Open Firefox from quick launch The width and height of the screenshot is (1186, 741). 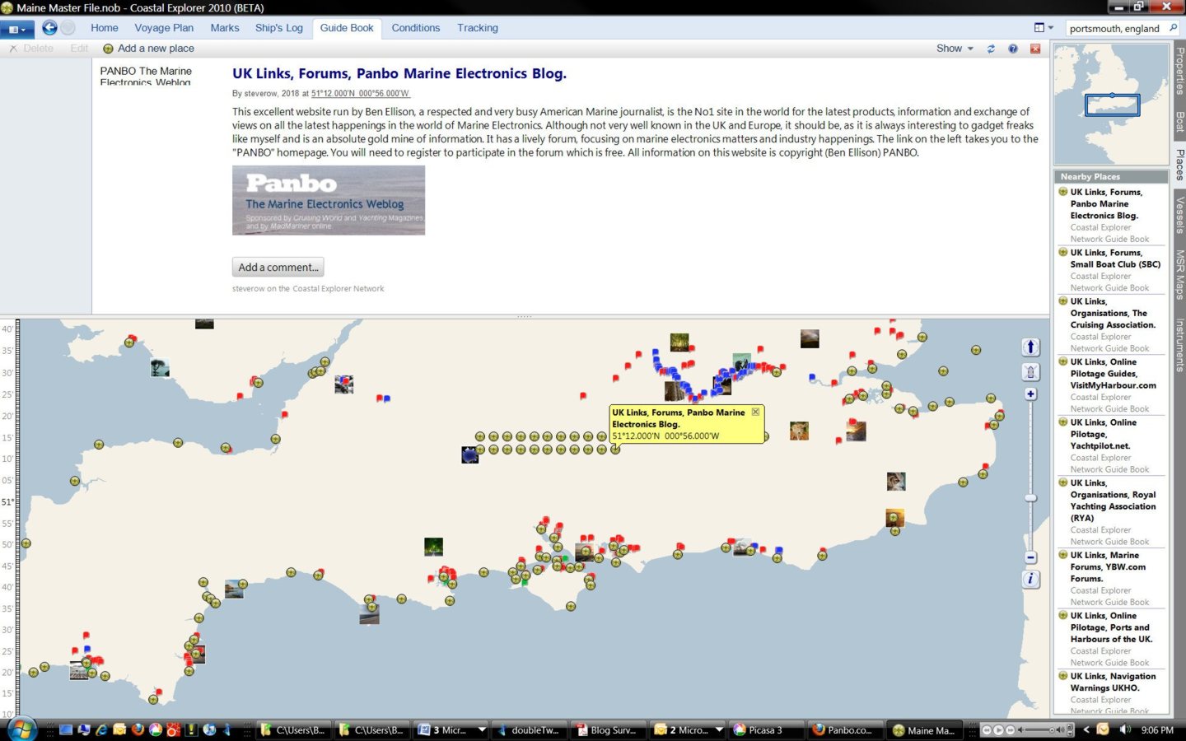138,729
